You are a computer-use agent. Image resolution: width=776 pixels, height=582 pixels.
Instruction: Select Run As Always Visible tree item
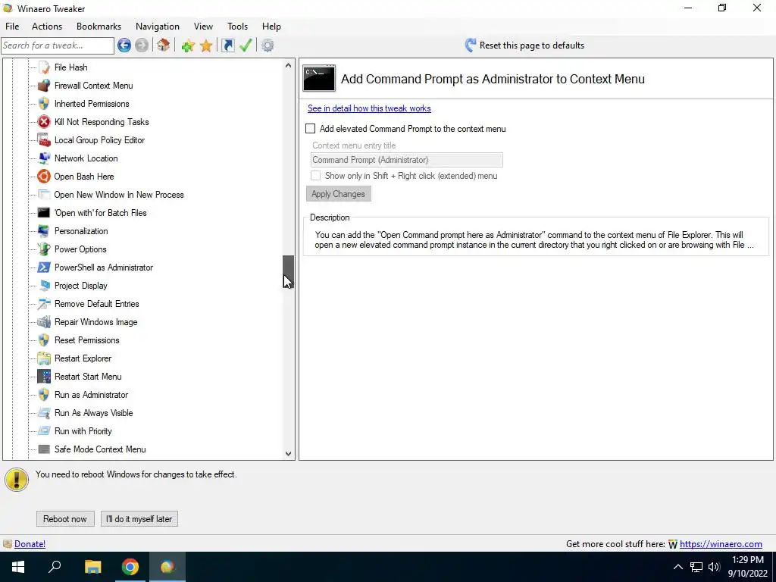pos(93,413)
